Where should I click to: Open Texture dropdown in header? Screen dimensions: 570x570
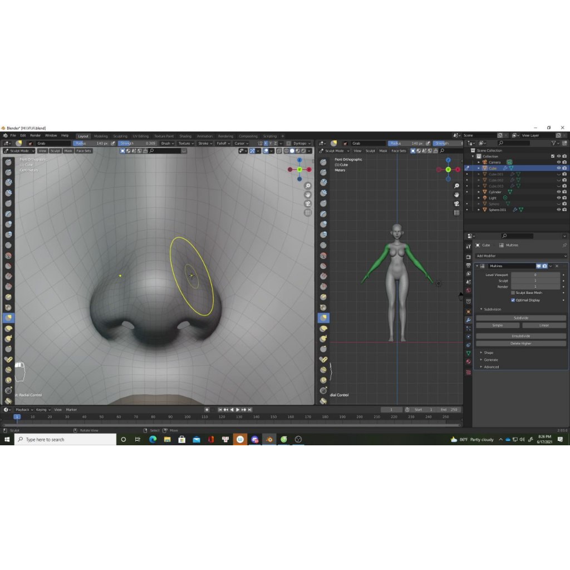186,143
